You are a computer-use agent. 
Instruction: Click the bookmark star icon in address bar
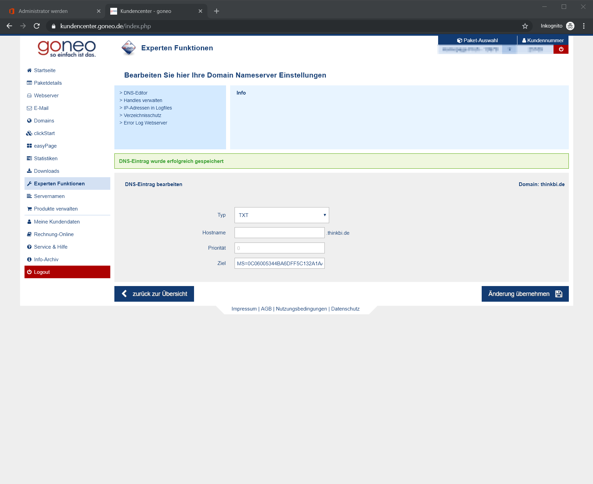[525, 26]
